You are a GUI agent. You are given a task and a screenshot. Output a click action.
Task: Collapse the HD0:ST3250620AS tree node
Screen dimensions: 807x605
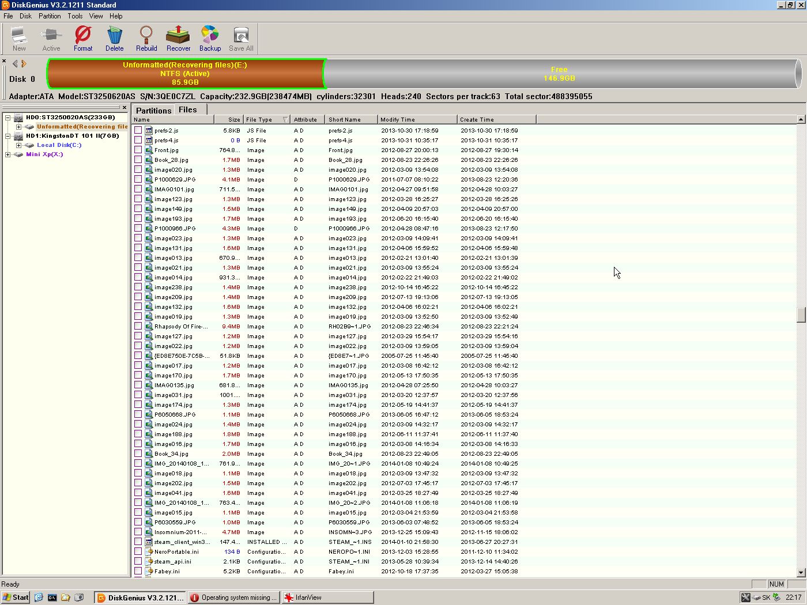pos(8,118)
